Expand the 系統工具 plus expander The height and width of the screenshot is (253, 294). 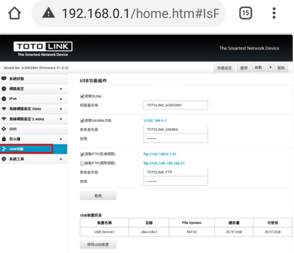[x=61, y=159]
